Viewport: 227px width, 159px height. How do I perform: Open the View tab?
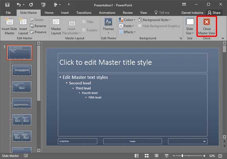click(144, 13)
